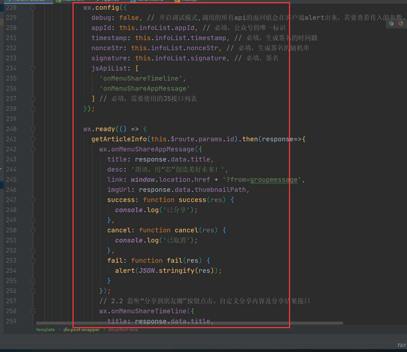407x352 pixels.
Task: Click 'title' key on line 259
Action: pos(117,321)
